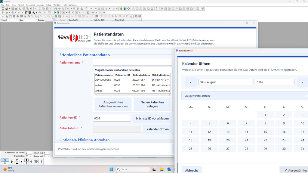
Task: Open the Setup menu
Action: (49, 5)
